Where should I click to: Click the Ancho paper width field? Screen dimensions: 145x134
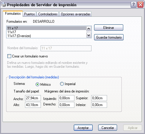click(x=33, y=98)
